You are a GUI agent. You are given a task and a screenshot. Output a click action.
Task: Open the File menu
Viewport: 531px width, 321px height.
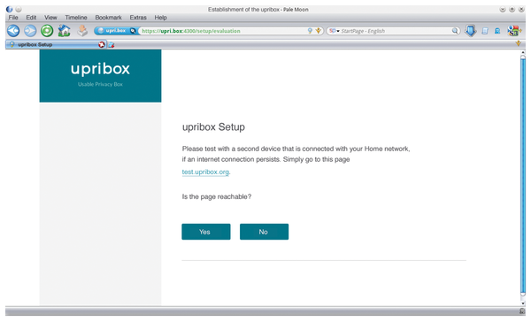pos(13,18)
